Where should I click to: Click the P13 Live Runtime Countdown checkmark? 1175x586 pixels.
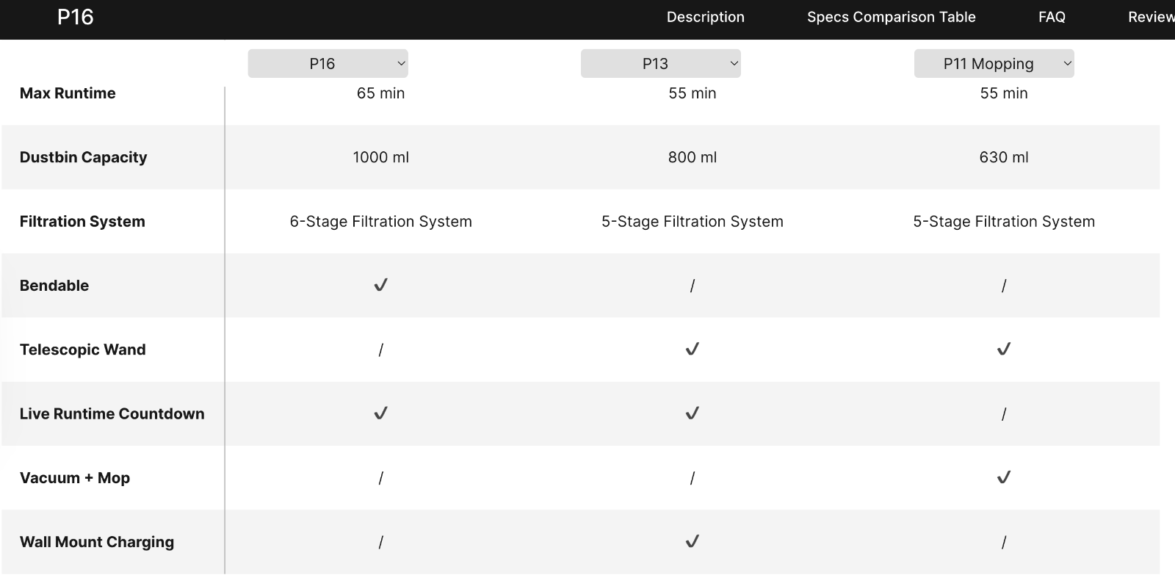click(692, 413)
